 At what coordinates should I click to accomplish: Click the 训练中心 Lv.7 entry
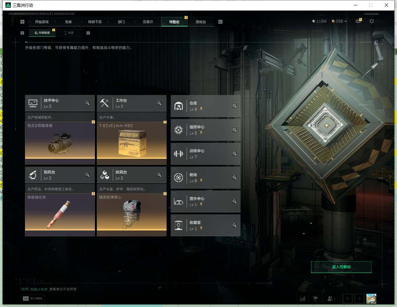[206, 154]
